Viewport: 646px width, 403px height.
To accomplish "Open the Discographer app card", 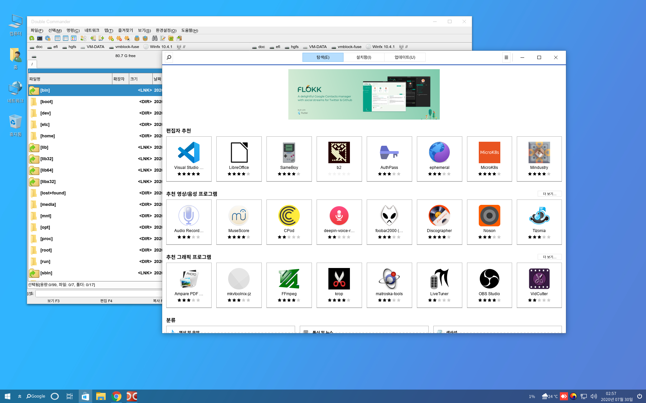I will click(x=439, y=222).
